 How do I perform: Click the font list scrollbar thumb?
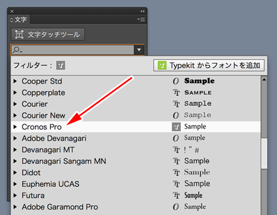[264, 153]
